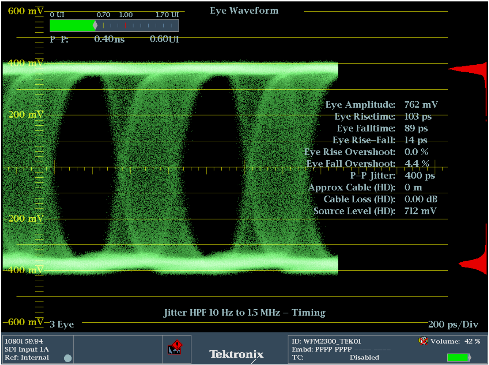Click the 400 mV scale label
The height and width of the screenshot is (365, 489).
pyautogui.click(x=26, y=63)
